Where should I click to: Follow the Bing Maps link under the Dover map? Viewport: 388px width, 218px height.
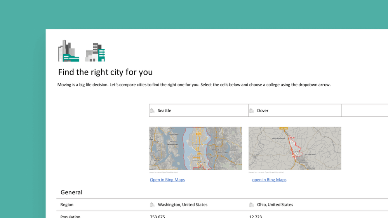pos(269,180)
